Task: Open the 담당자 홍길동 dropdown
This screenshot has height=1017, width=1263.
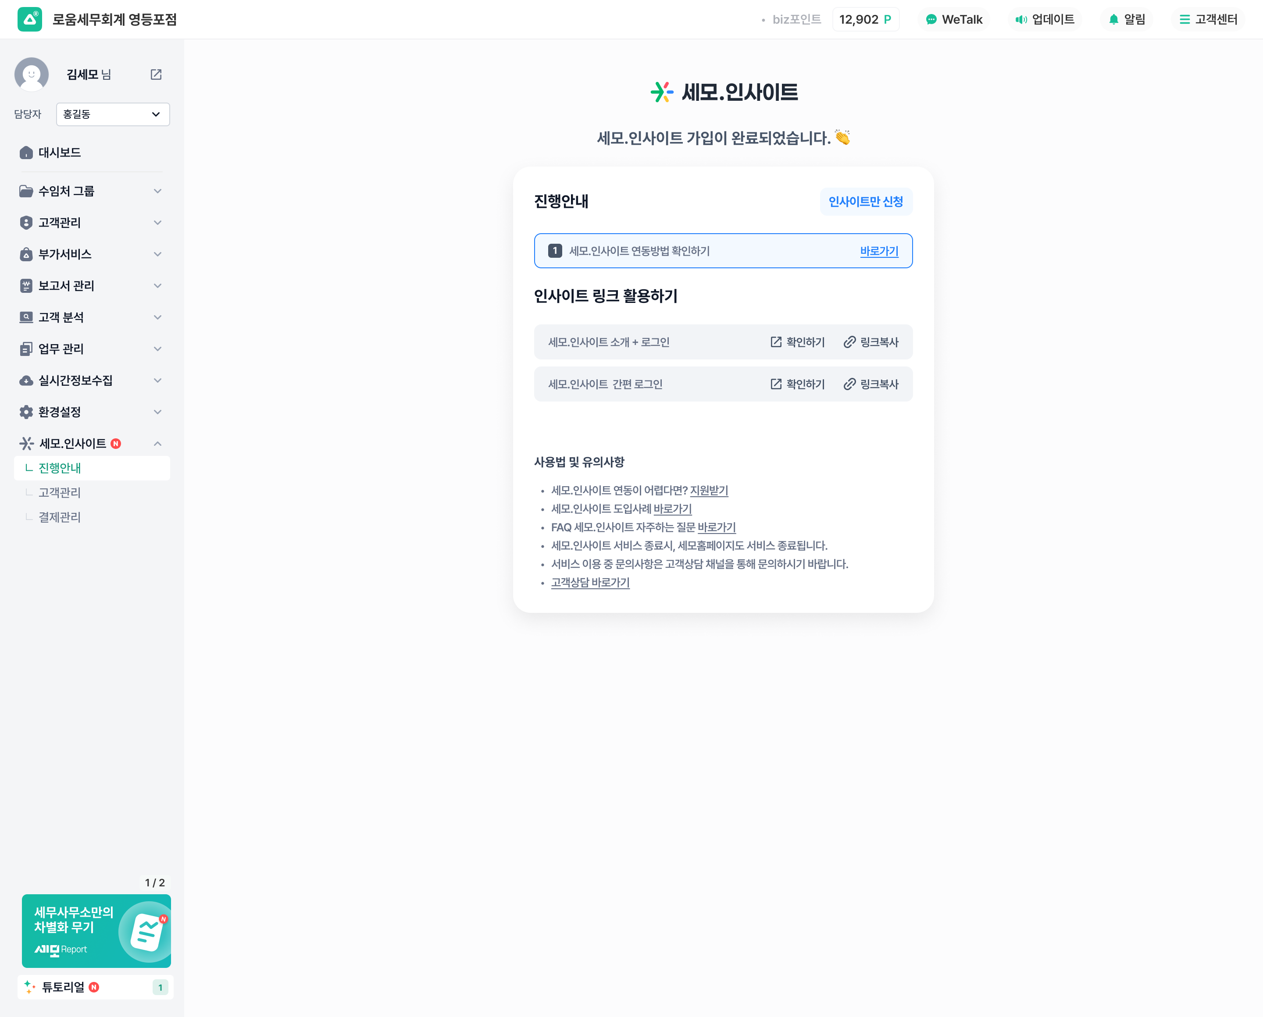Action: coord(113,114)
